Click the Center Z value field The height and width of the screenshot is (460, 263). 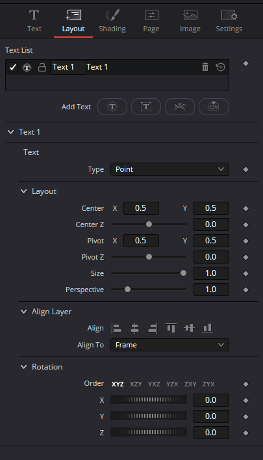(211, 224)
